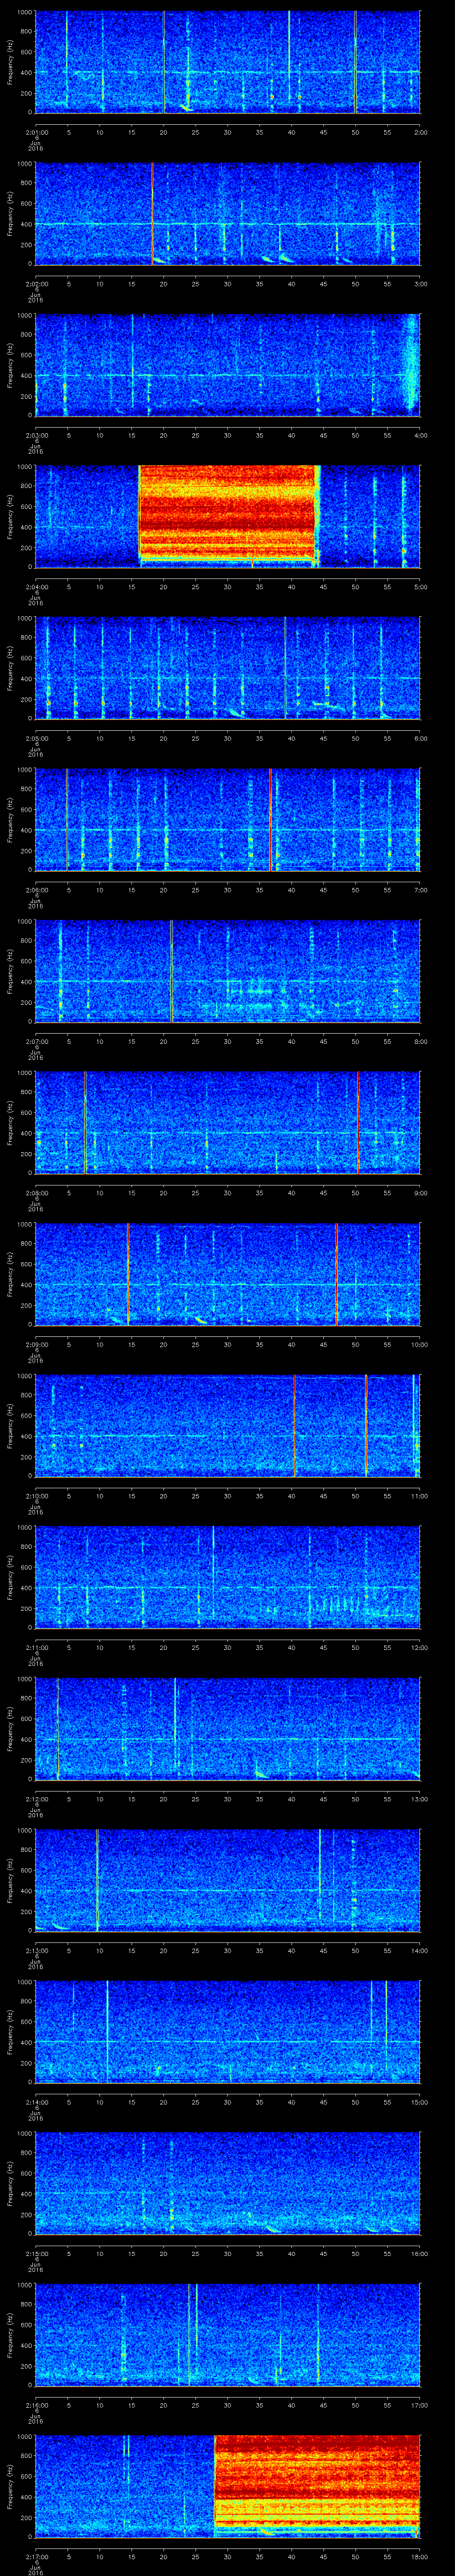Click the 2:09:00 start time label
This screenshot has height=2576, width=455.
coord(36,1344)
